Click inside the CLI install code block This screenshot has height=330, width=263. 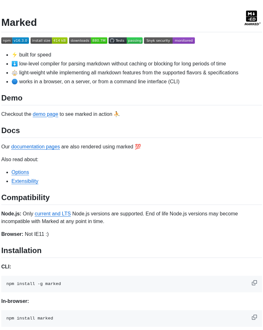coord(127,284)
